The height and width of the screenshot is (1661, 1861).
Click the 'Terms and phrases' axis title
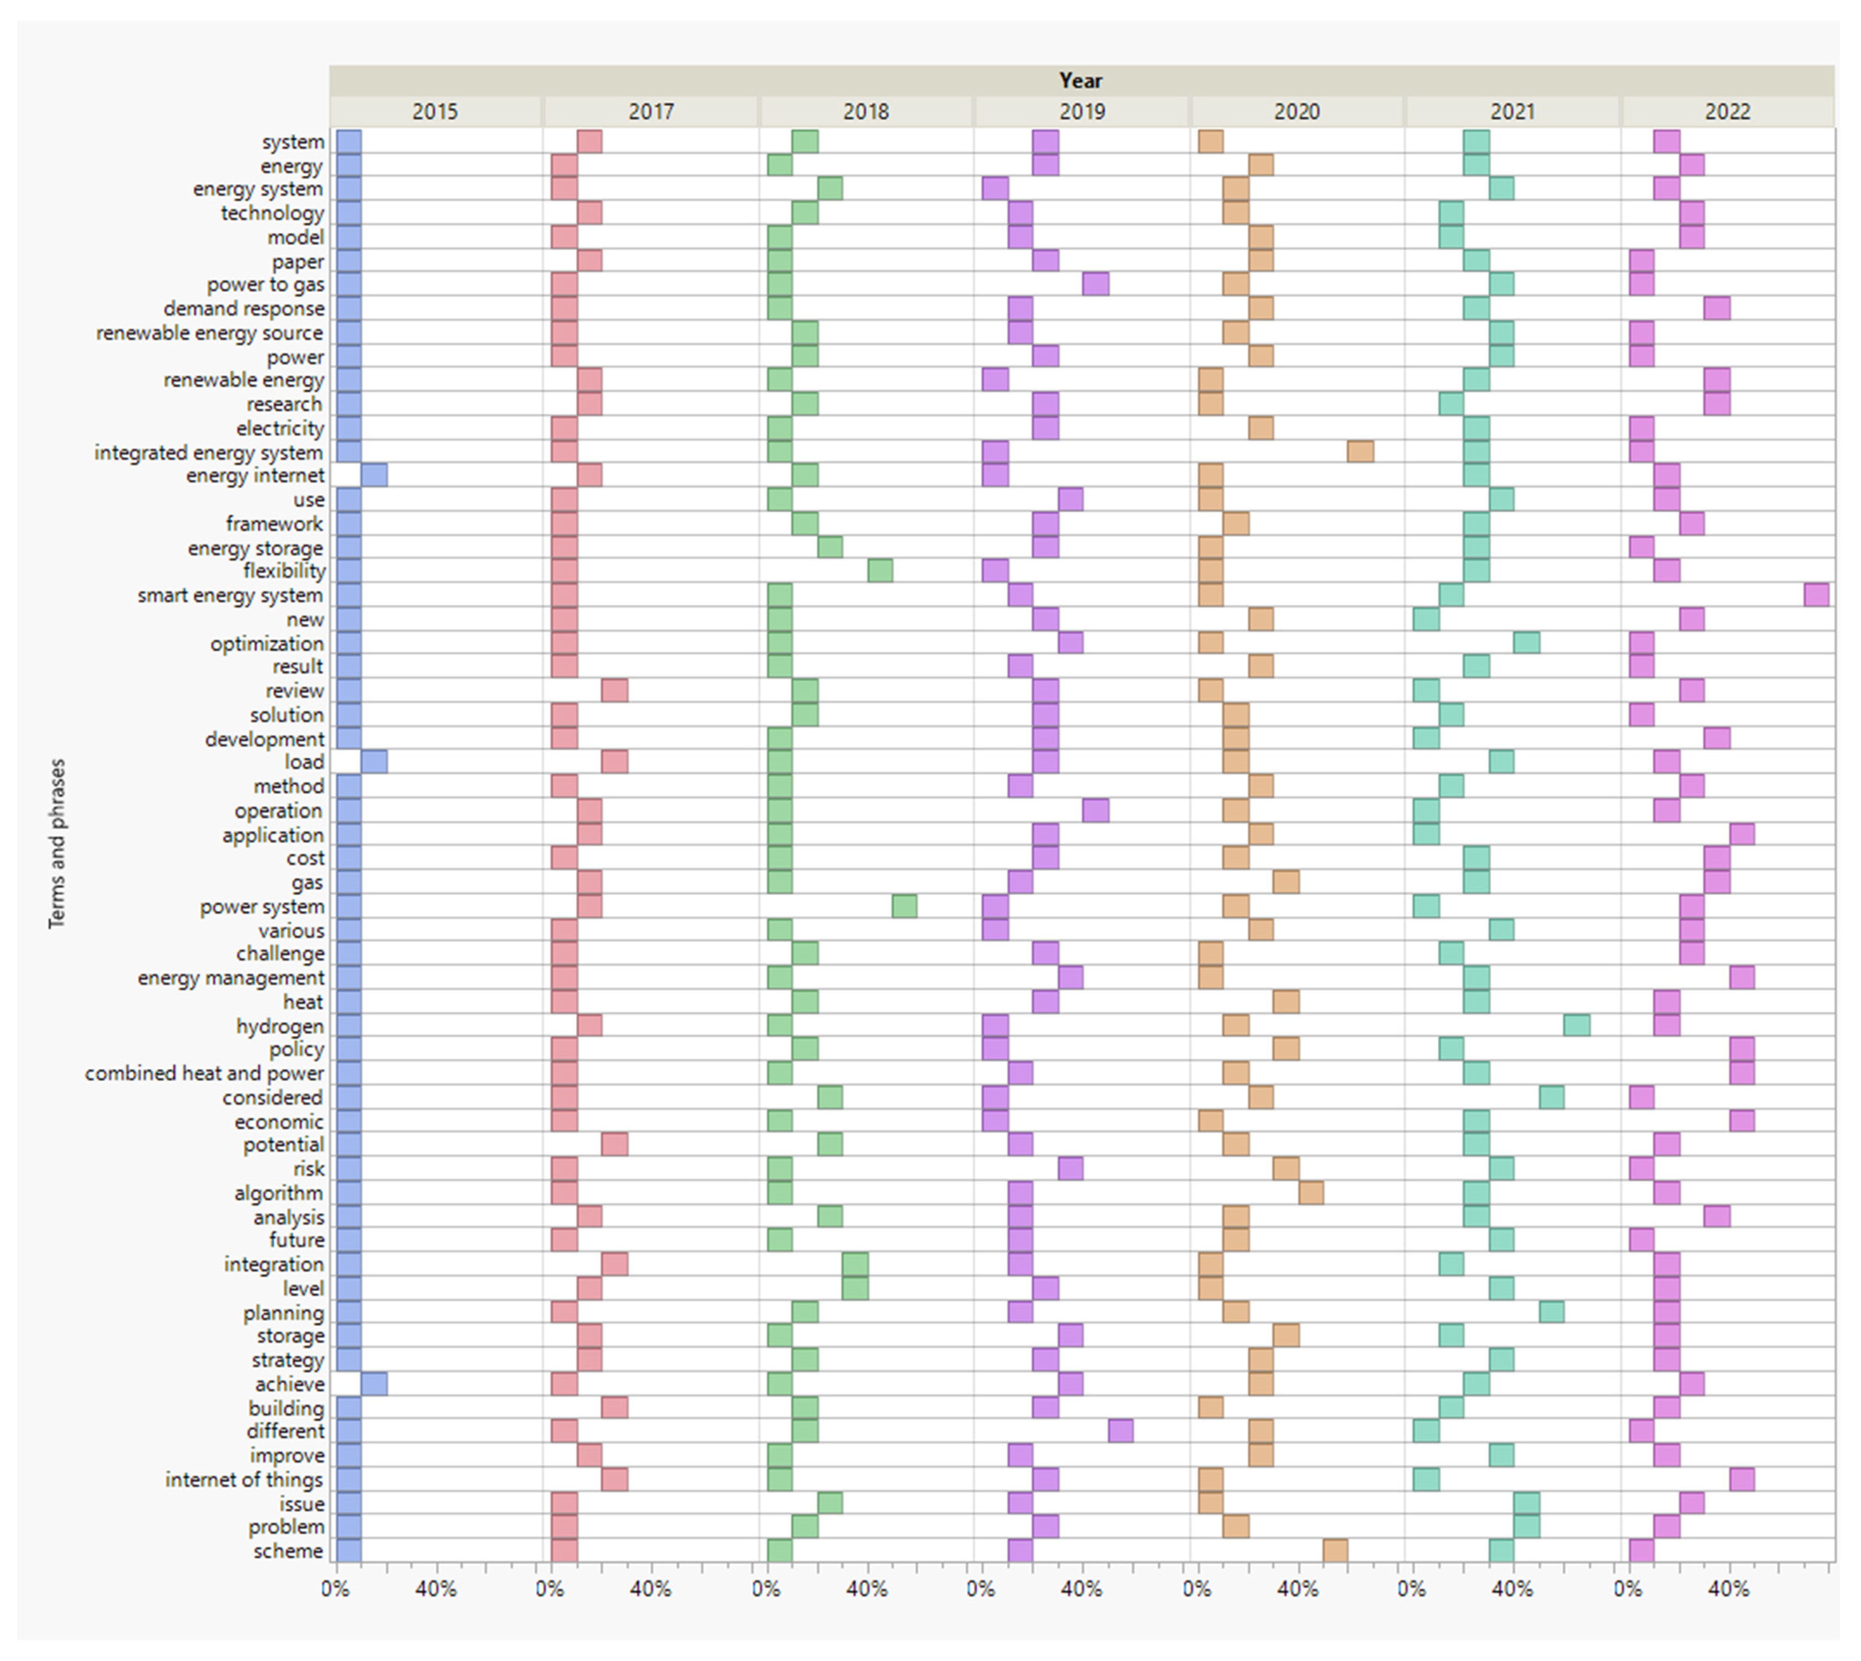(57, 843)
